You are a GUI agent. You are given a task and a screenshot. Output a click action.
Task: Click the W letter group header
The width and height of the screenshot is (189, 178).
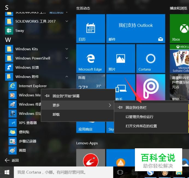pos(8,40)
